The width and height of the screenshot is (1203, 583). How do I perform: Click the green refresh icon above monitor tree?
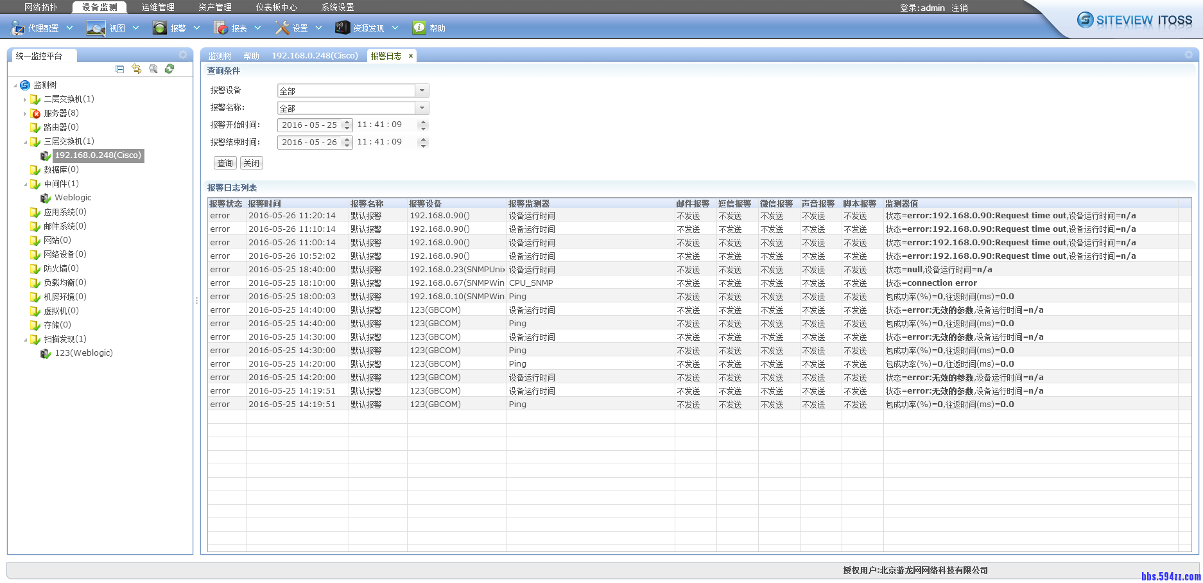click(169, 69)
